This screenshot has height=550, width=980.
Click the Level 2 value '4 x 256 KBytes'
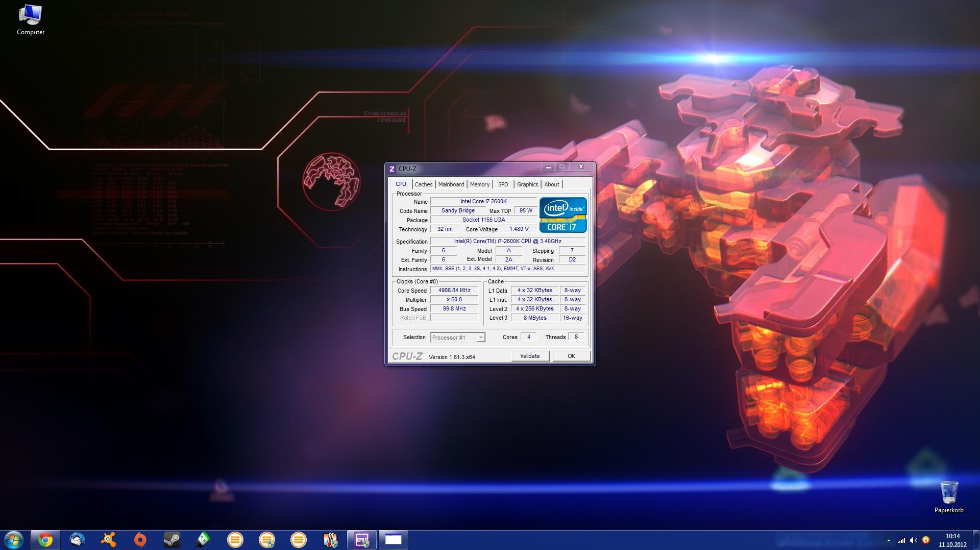click(x=534, y=309)
